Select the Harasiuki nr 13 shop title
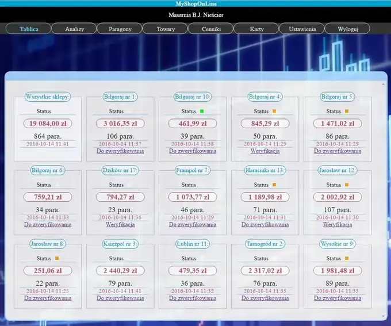Image resolution: width=391 pixels, height=326 pixels. point(265,170)
